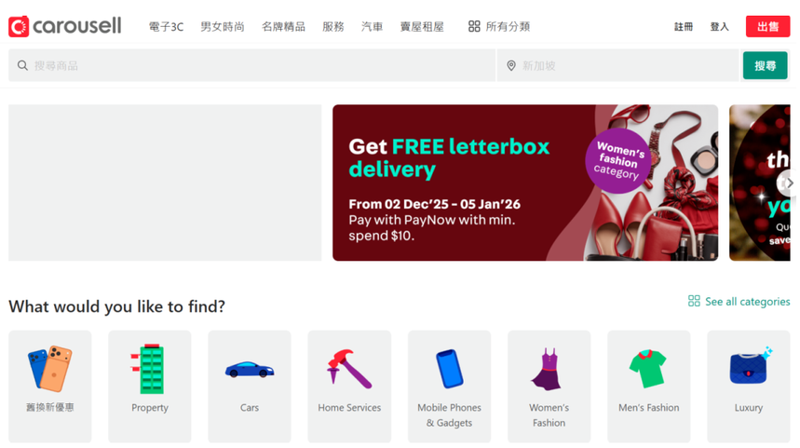Viewport: 800px width, 448px height.
Task: Open the 汽車 menu item
Action: [x=372, y=26]
